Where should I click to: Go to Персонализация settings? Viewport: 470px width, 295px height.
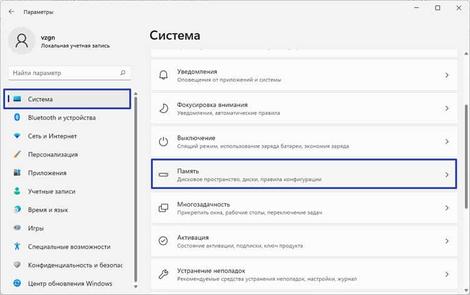coord(68,154)
